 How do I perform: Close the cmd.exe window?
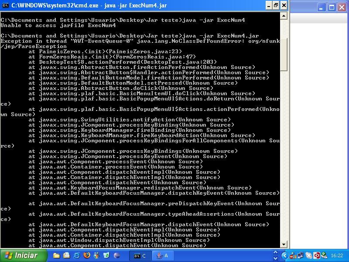click(284, 5)
